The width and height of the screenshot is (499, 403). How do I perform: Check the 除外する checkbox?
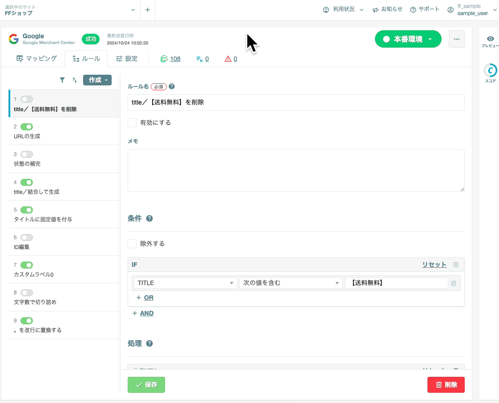click(x=132, y=243)
